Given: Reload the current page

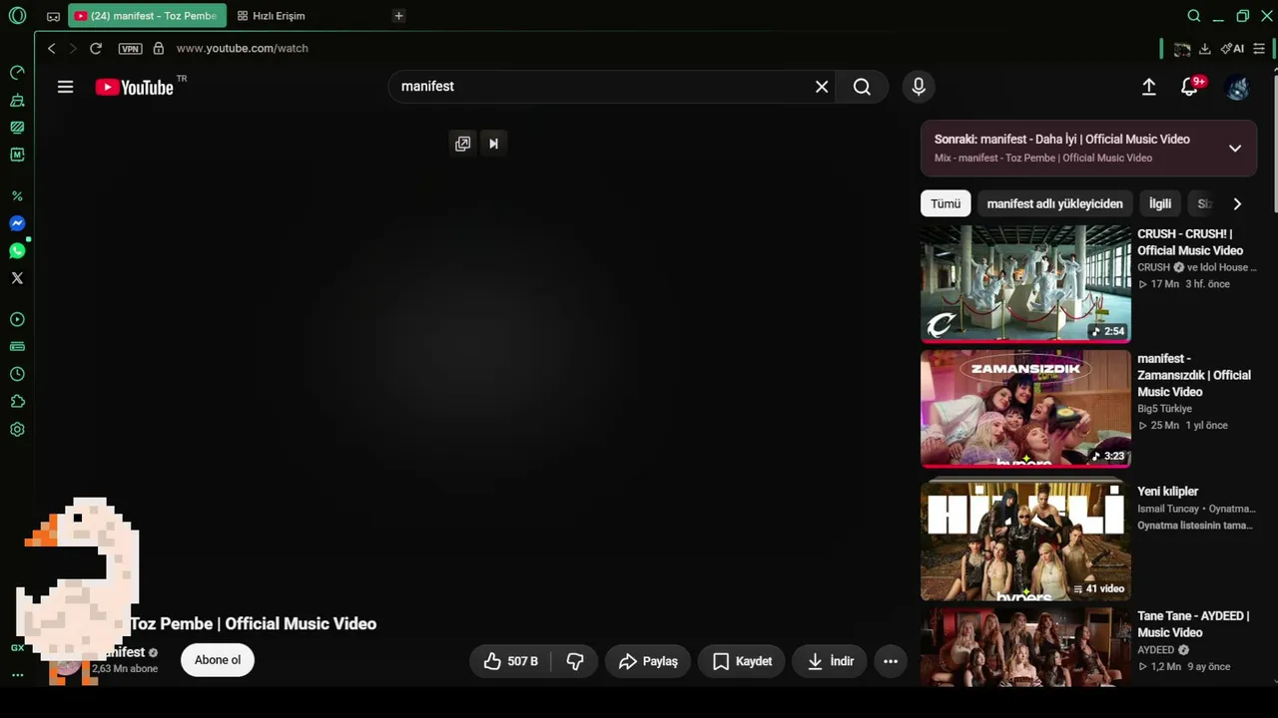Looking at the screenshot, I should point(96,48).
